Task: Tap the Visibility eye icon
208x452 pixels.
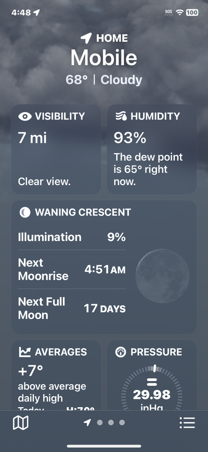Action: pos(25,116)
